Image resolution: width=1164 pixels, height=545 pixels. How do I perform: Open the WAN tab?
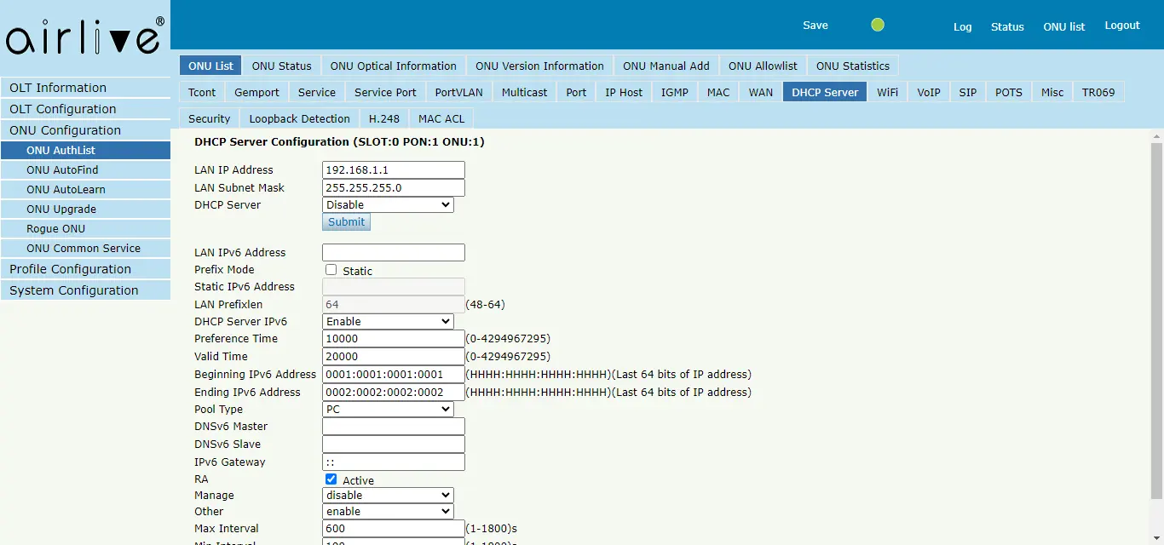[761, 92]
